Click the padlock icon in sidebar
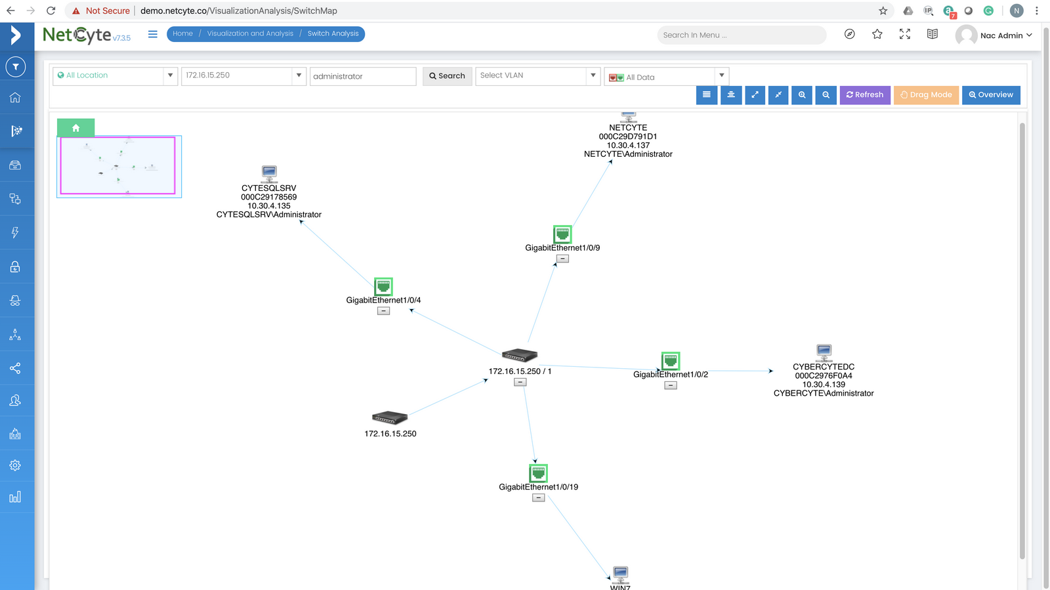The height and width of the screenshot is (590, 1050). 15,266
